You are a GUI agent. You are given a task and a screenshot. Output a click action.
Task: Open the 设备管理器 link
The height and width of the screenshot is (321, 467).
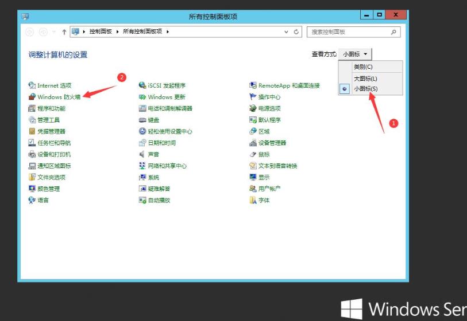(272, 143)
